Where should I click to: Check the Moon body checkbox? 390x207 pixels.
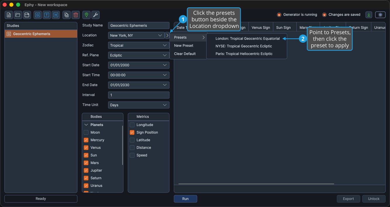86,132
